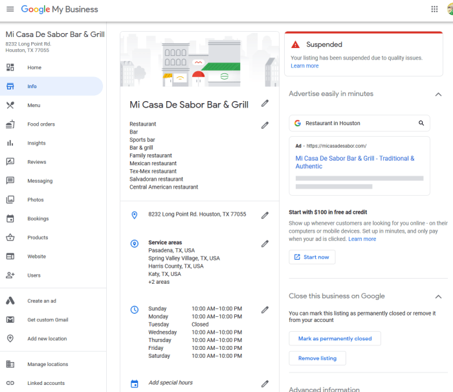Click the Start now button

312,257
